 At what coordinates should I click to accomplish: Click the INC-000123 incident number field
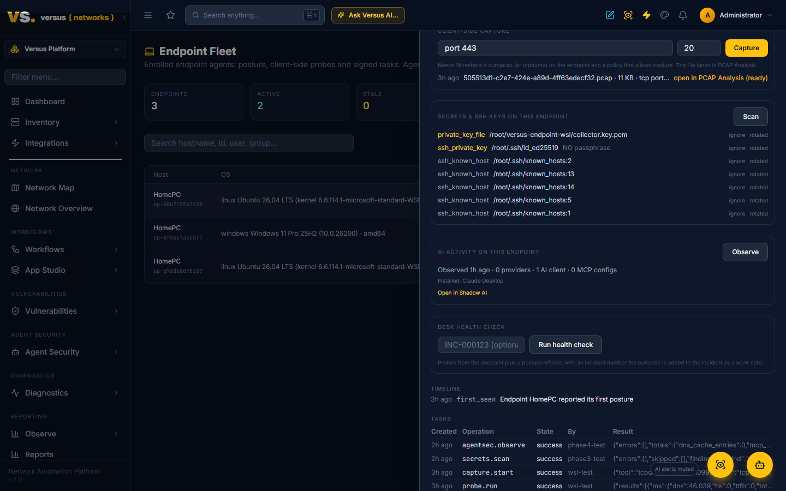point(481,345)
